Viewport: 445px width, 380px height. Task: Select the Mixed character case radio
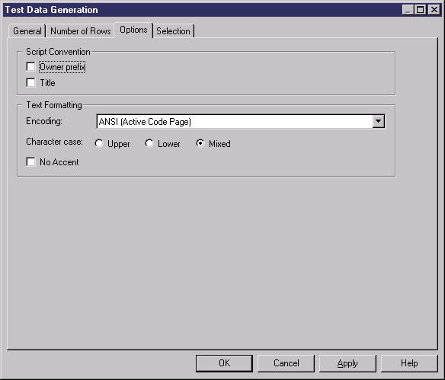(200, 143)
